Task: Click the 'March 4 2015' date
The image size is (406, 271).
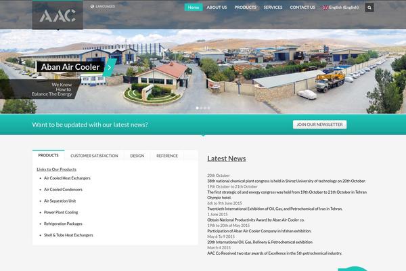Action: click(219, 248)
